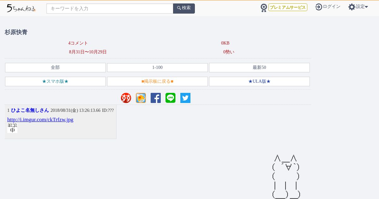This screenshot has height=199, width=379.
Task: Select the 全部 view tab
Action: [55, 68]
